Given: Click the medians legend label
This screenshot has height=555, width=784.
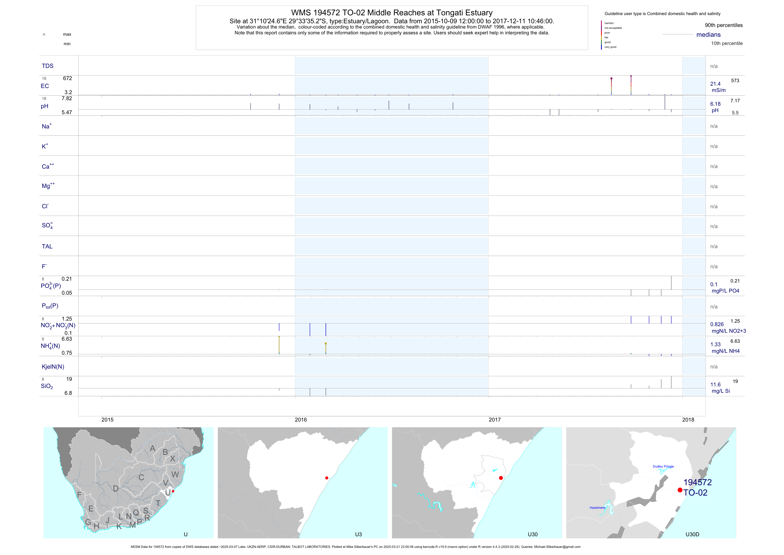Looking at the screenshot, I should coord(708,35).
